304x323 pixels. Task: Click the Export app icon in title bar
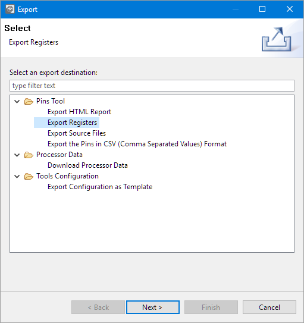10,10
